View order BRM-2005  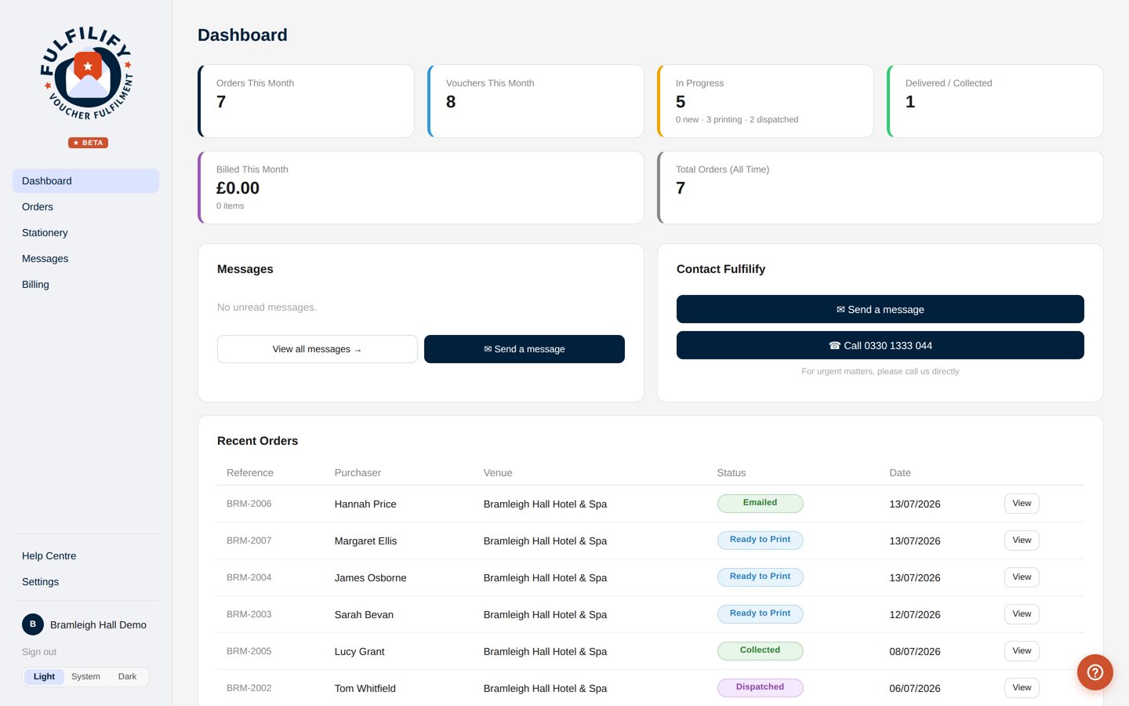(1022, 651)
